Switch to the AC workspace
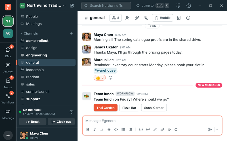This screenshot has height=141, width=227. (x=8, y=33)
